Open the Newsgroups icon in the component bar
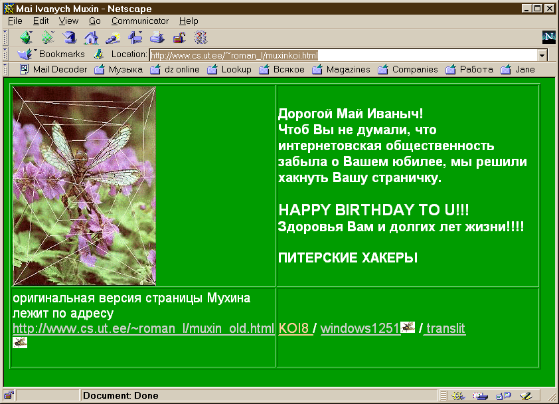 coord(503,395)
